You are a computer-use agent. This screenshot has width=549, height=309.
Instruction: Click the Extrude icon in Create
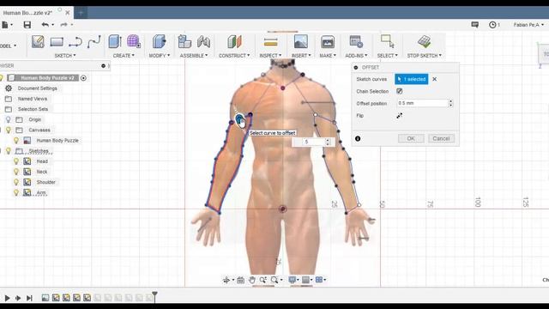(115, 42)
